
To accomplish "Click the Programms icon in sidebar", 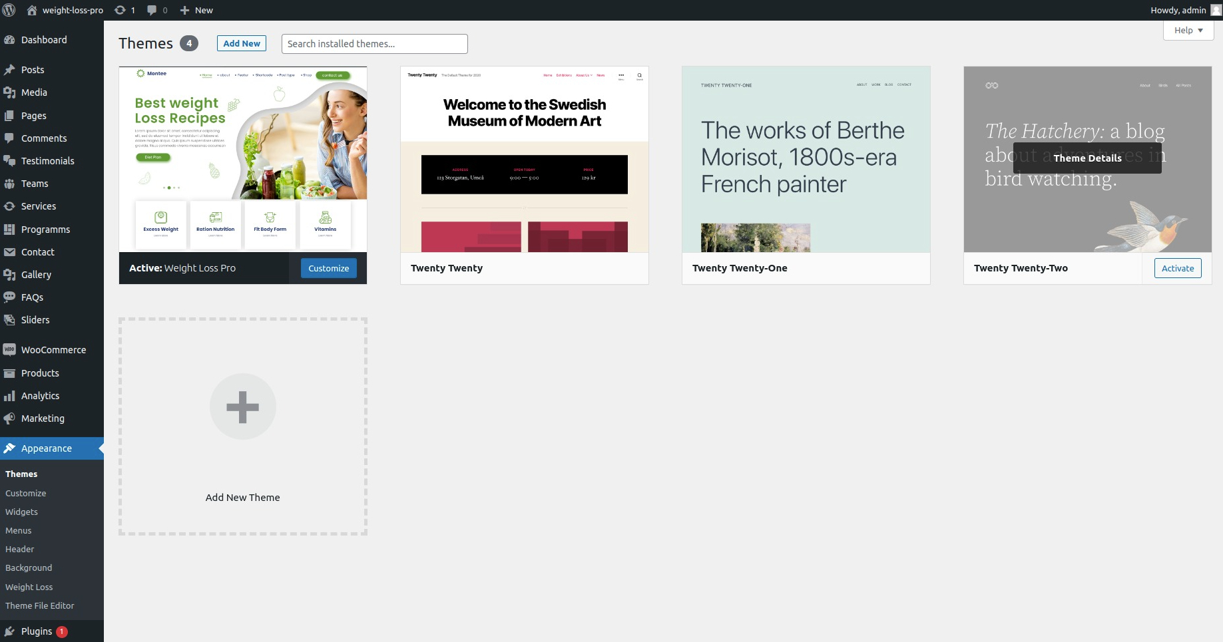I will (x=9, y=230).
